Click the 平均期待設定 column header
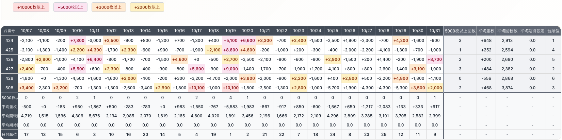The height and width of the screenshot is (140, 562). [x=532, y=31]
